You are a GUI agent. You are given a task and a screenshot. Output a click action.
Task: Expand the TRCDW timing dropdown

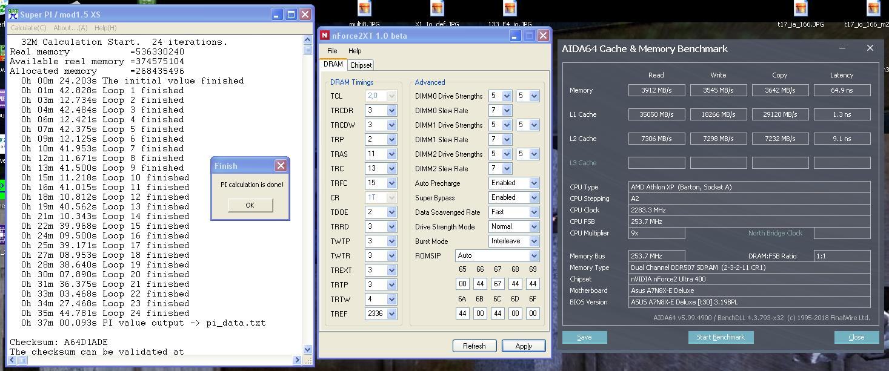391,125
